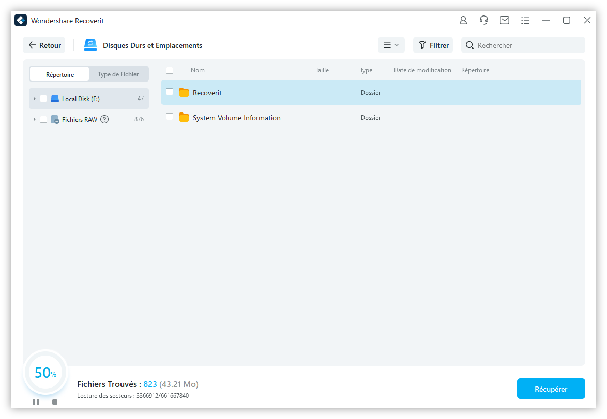
Task: Toggle the select-all checkbox in header
Action: 170,70
